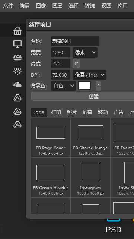134x239 pixels.
Task: Open the 像素 / Inch DPI dropdown
Action: [x=89, y=75]
